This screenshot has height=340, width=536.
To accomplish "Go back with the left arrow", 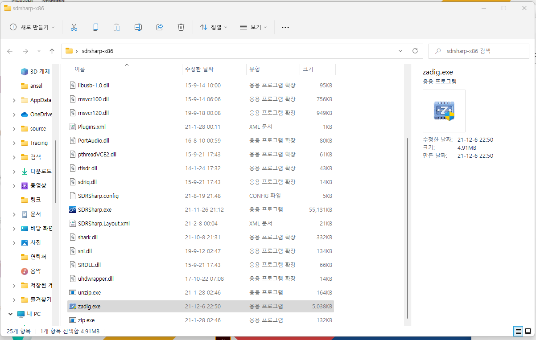I will pos(10,51).
